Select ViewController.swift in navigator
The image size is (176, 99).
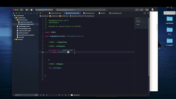coord(24,31)
